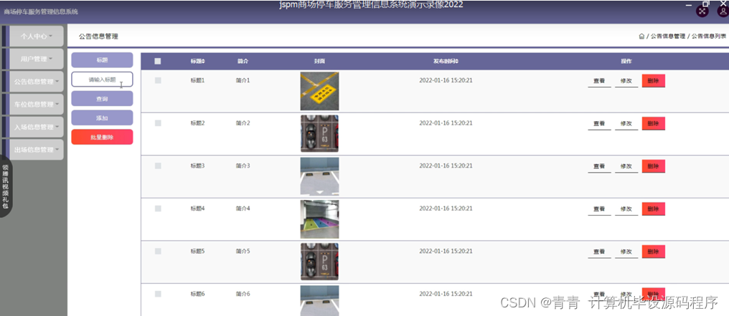Check the checkbox for row 标题4

pos(158,209)
